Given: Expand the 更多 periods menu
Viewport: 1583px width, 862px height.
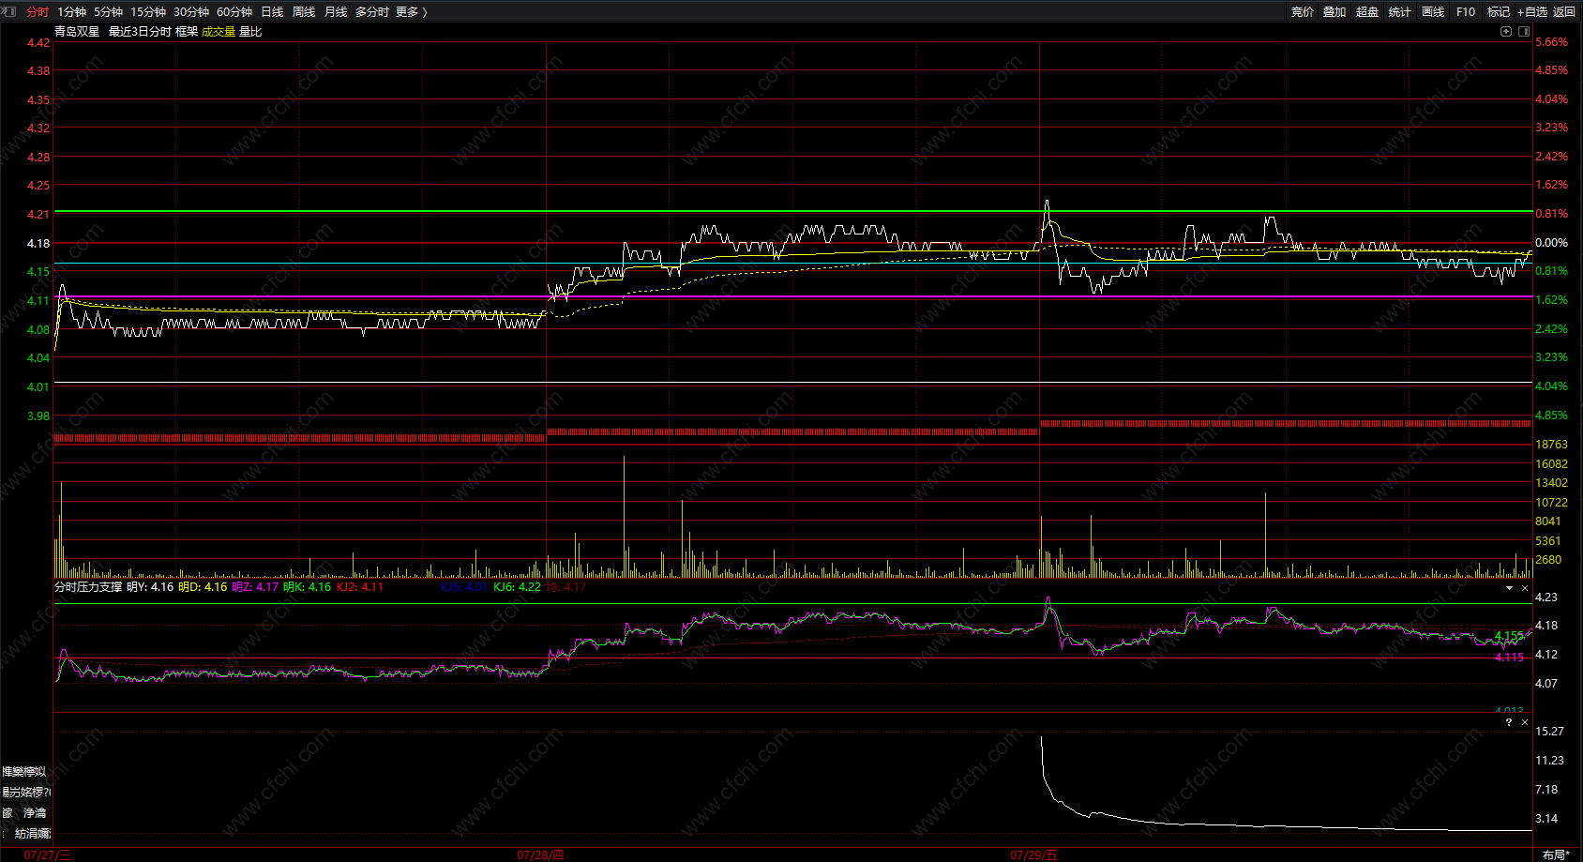Looking at the screenshot, I should coord(411,11).
